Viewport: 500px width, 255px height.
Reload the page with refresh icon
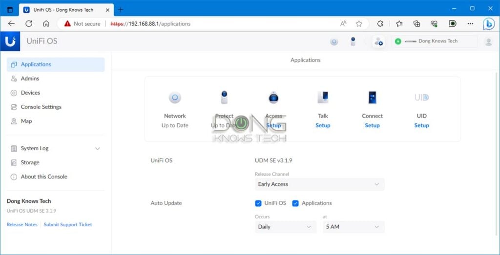tap(29, 23)
